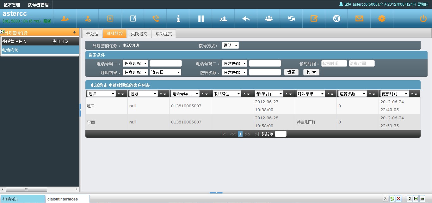432x203 pixels.
Task: Click the white pause icon in toolbar
Action: point(201,19)
